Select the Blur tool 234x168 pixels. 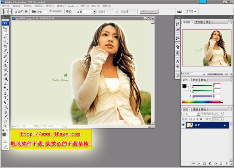tap(5, 83)
